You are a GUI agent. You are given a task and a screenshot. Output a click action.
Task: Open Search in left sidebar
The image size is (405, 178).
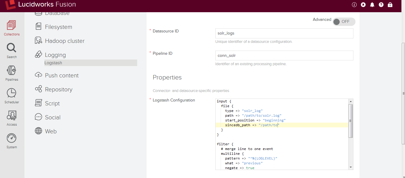coord(12,51)
